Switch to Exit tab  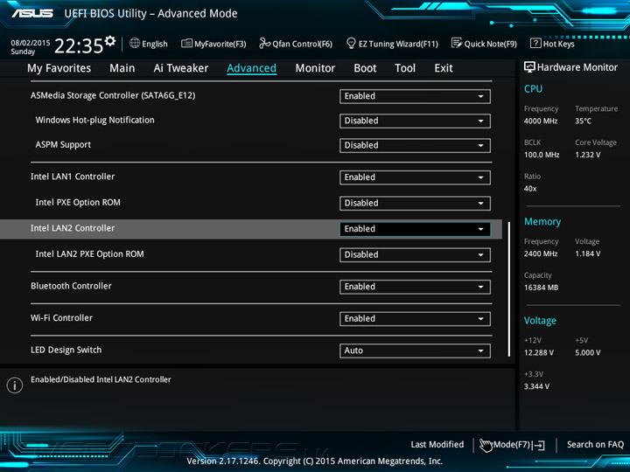443,68
